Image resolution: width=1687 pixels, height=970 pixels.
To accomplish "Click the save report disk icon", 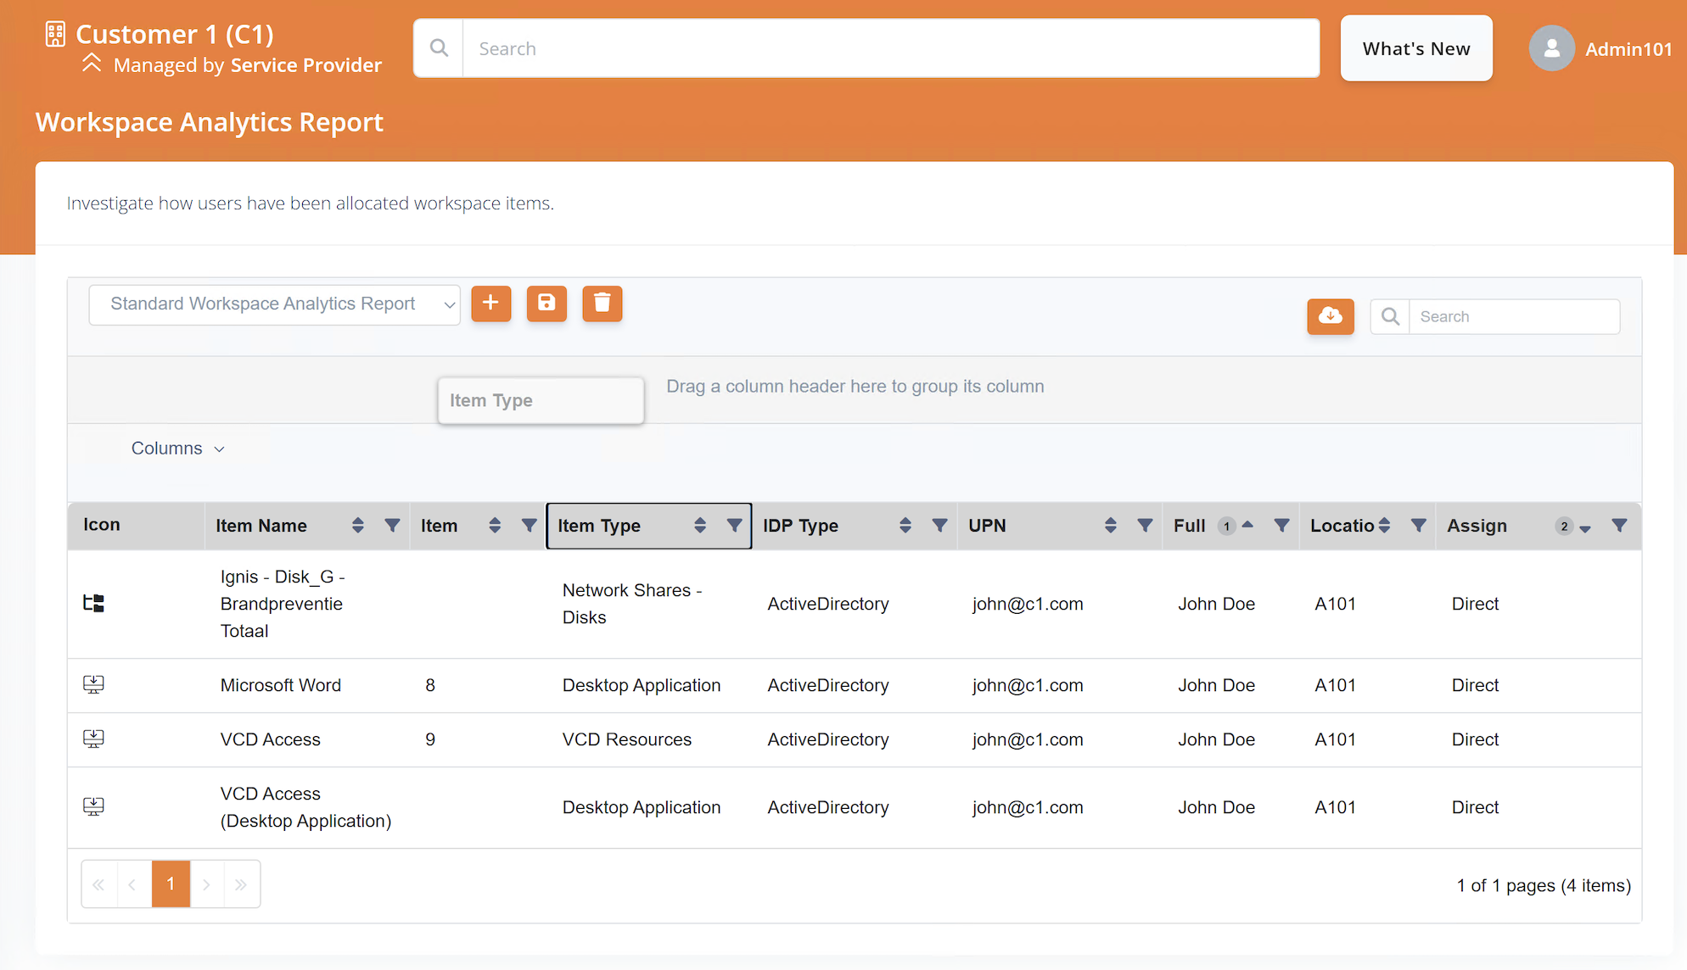I will (x=546, y=304).
